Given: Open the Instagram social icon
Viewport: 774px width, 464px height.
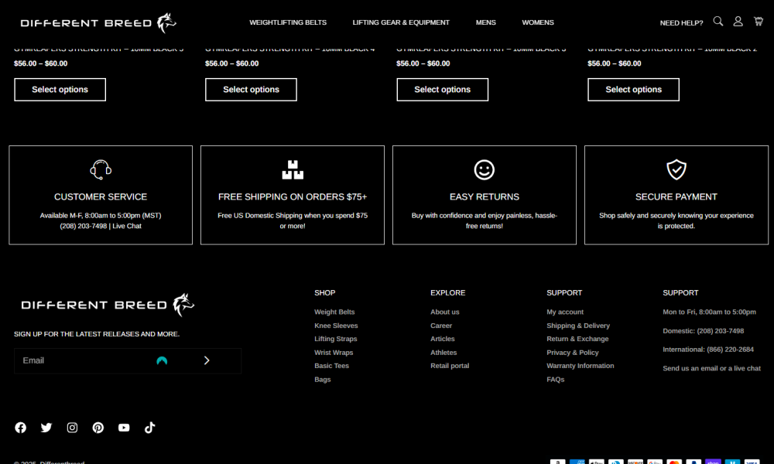Looking at the screenshot, I should click(72, 428).
